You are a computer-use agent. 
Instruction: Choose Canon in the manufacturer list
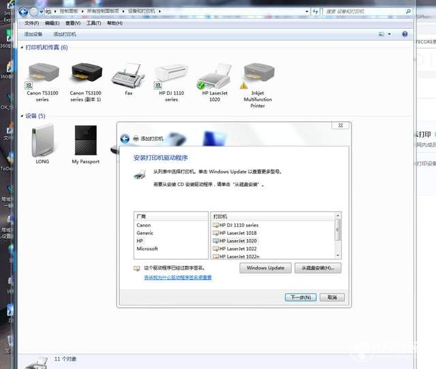tap(144, 225)
